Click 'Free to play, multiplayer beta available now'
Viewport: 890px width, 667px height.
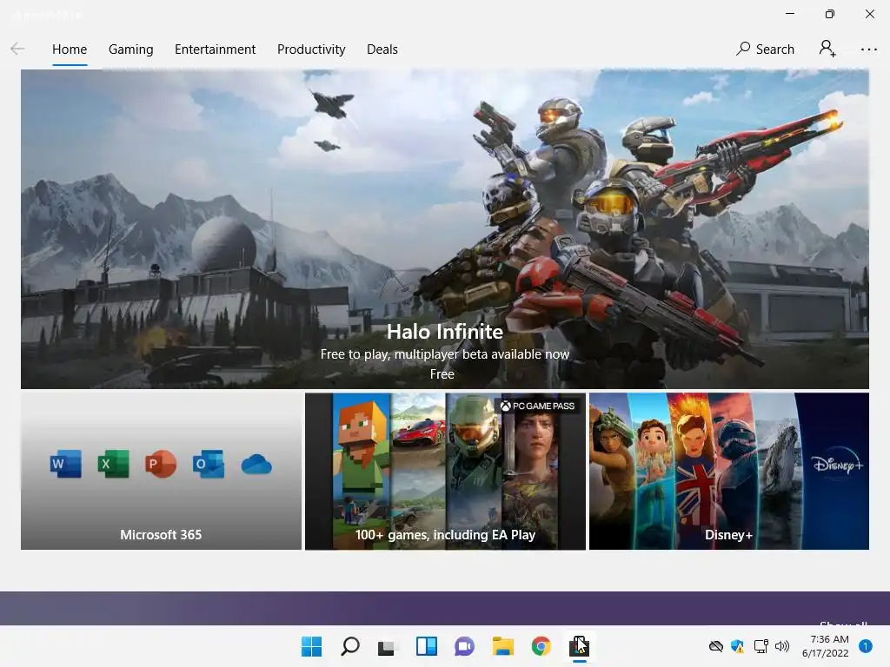coord(444,354)
